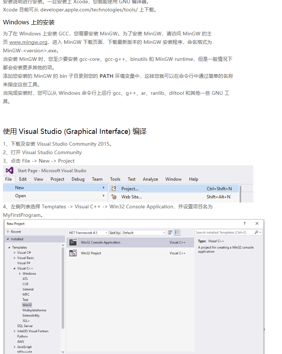This screenshot has height=354, width=282.
Task: Open the Debug menu
Action: 78,179
